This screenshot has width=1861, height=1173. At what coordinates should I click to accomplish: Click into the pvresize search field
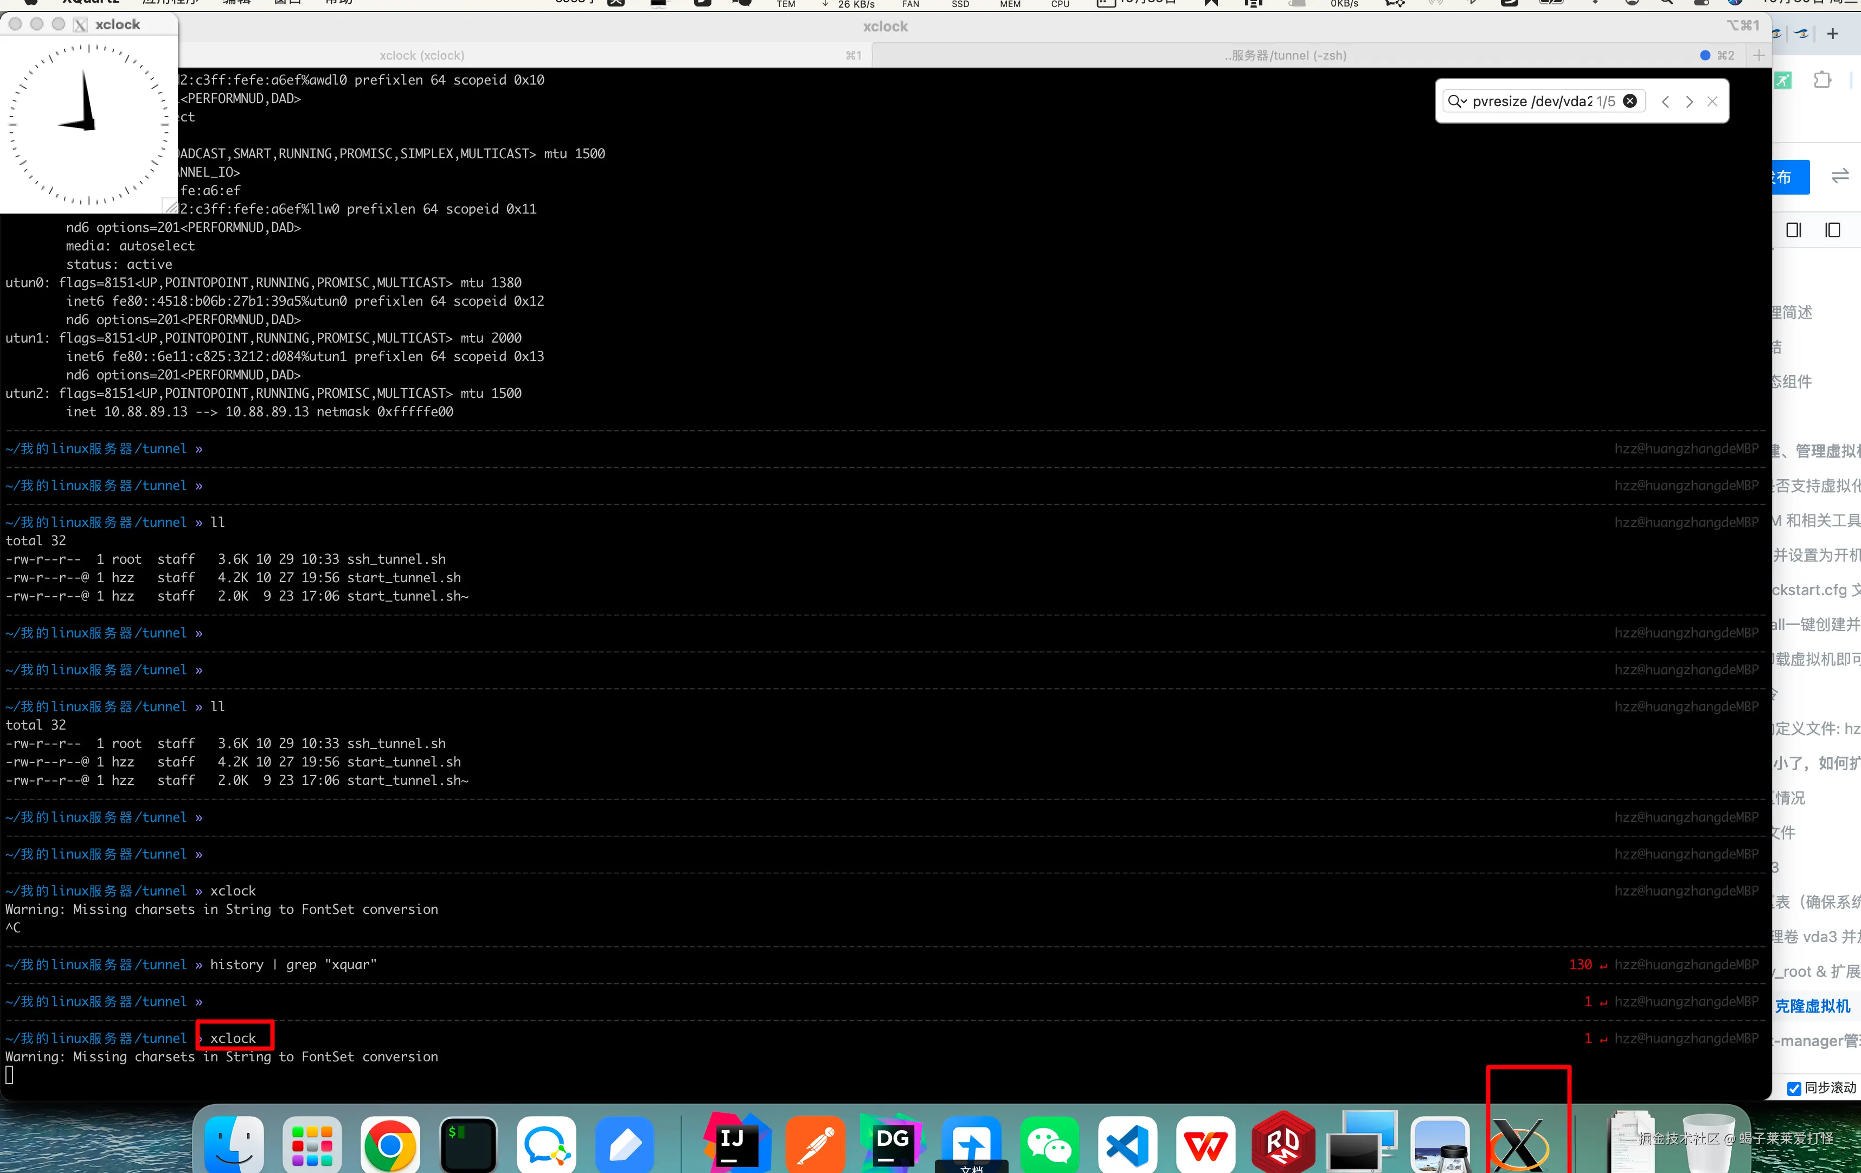[1530, 101]
